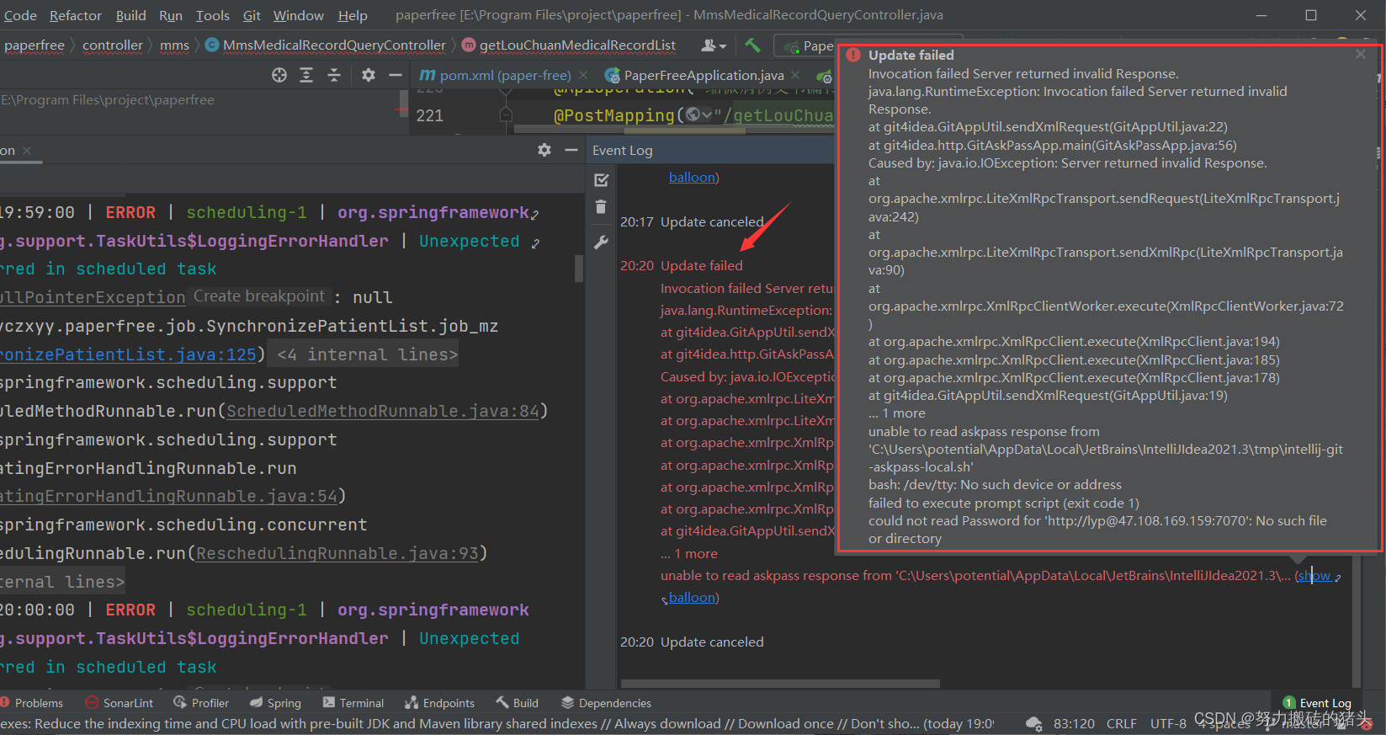Close the PaperFreeApplication.java tab
This screenshot has height=735, width=1386.
(x=795, y=75)
